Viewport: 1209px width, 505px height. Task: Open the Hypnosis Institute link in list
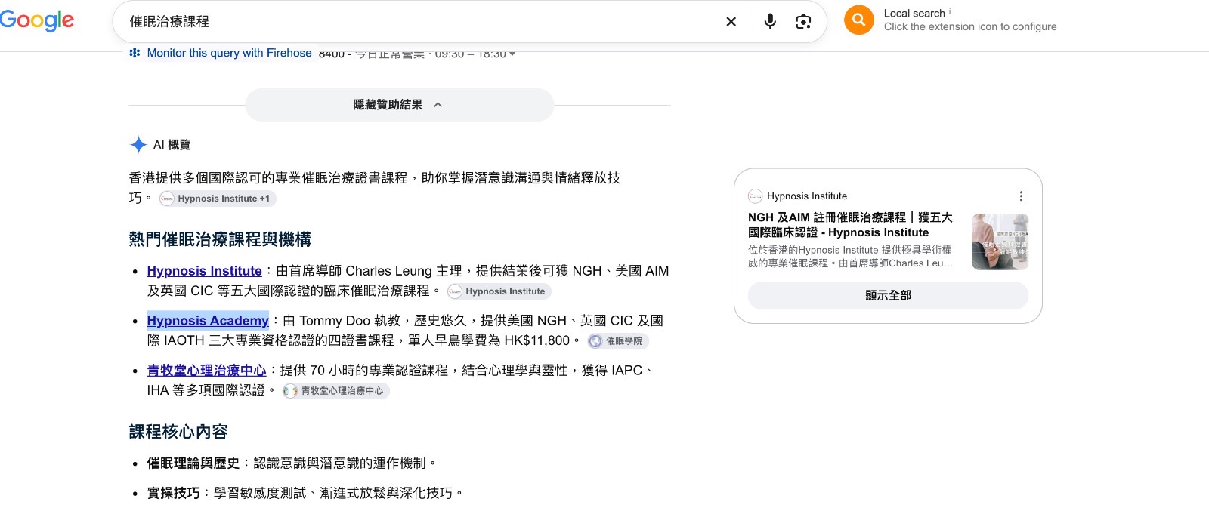pos(204,271)
